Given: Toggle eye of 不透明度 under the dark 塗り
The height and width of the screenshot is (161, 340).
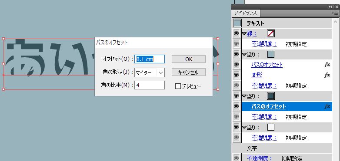Looking at the screenshot, I should click(237, 117).
